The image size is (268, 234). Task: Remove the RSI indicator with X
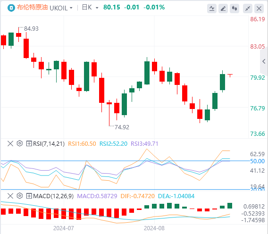10,143
